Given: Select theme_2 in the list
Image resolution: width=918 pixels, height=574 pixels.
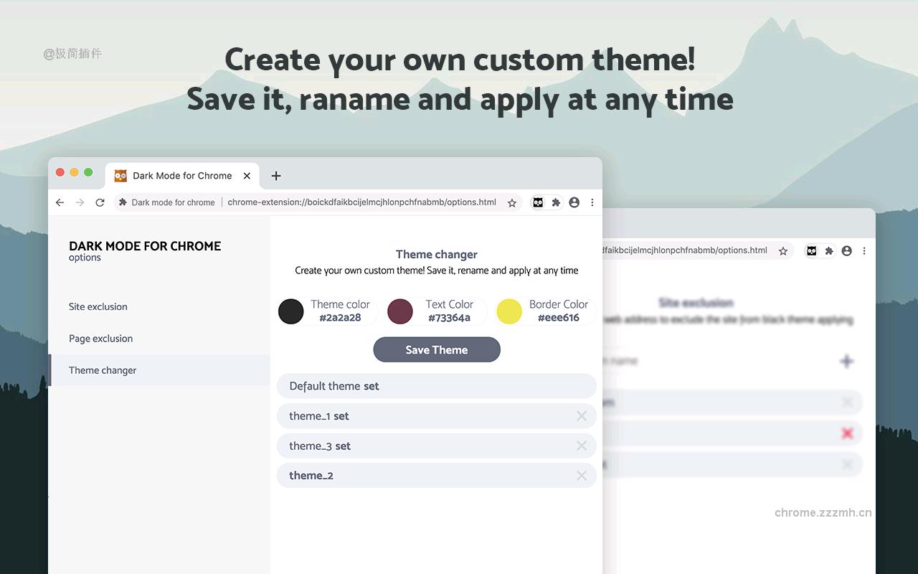Looking at the screenshot, I should (437, 476).
